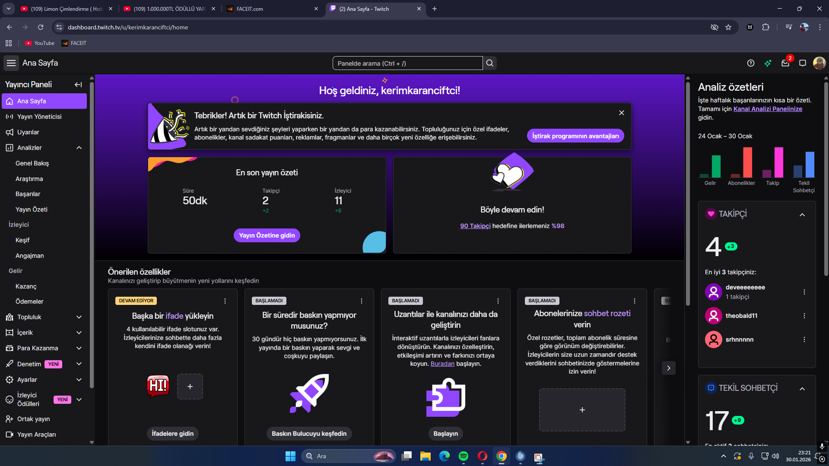The height and width of the screenshot is (466, 829).
Task: Open the FACEIT bookmark in bookmarks bar
Action: pos(74,43)
